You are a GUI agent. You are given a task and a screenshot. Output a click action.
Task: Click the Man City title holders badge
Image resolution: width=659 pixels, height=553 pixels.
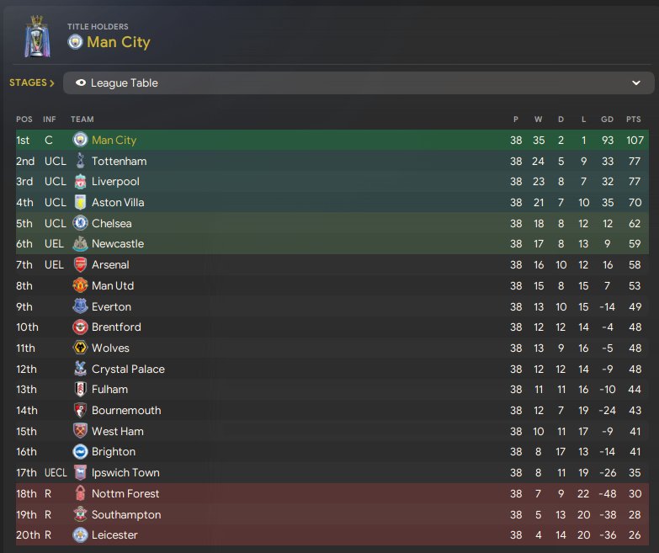tap(75, 42)
